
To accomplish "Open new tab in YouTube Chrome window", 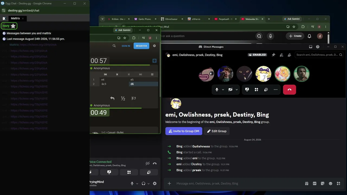I will 269,19.
